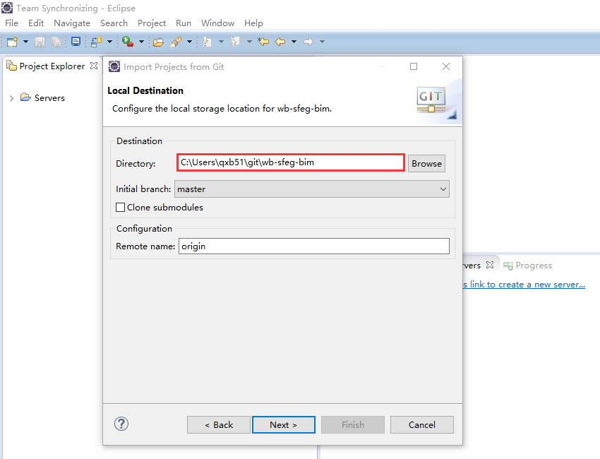Open the Edit menu
This screenshot has width=600, height=459.
point(36,23)
